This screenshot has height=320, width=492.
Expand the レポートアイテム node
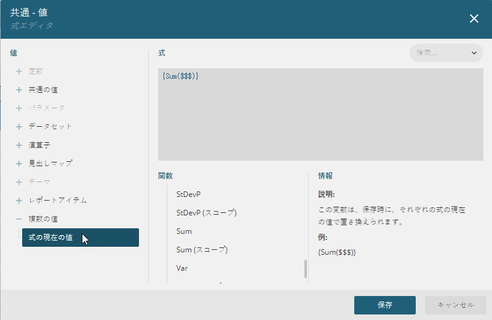point(19,201)
